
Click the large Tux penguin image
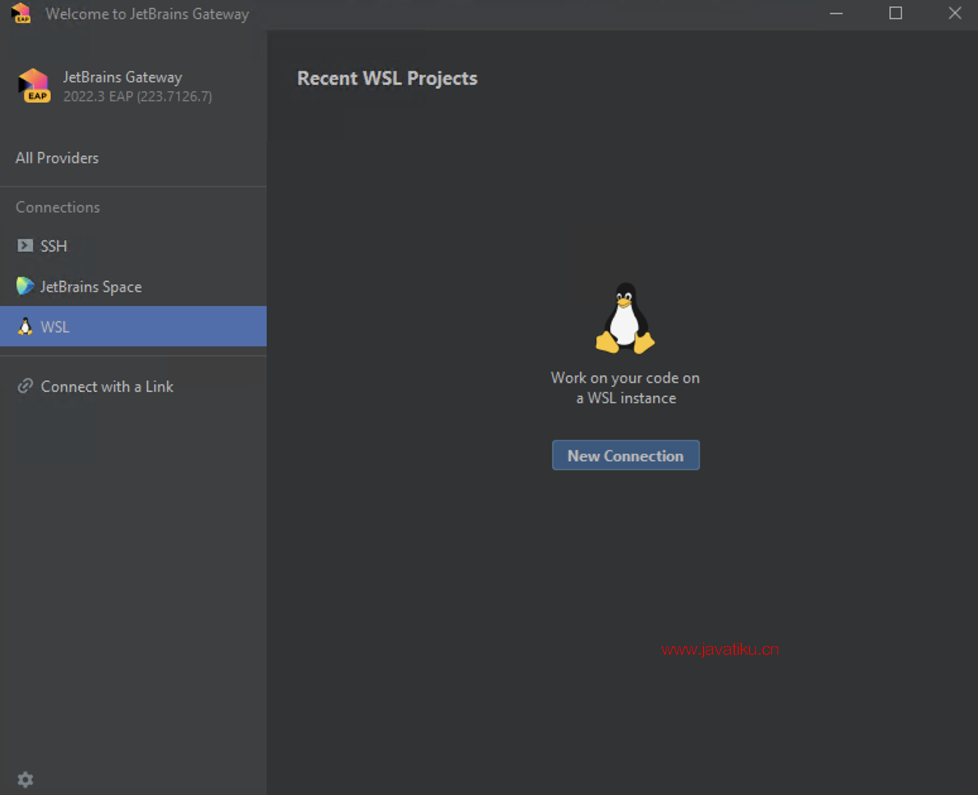(625, 318)
